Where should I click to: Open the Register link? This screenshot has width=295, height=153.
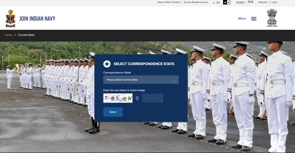pyautogui.click(x=263, y=2)
